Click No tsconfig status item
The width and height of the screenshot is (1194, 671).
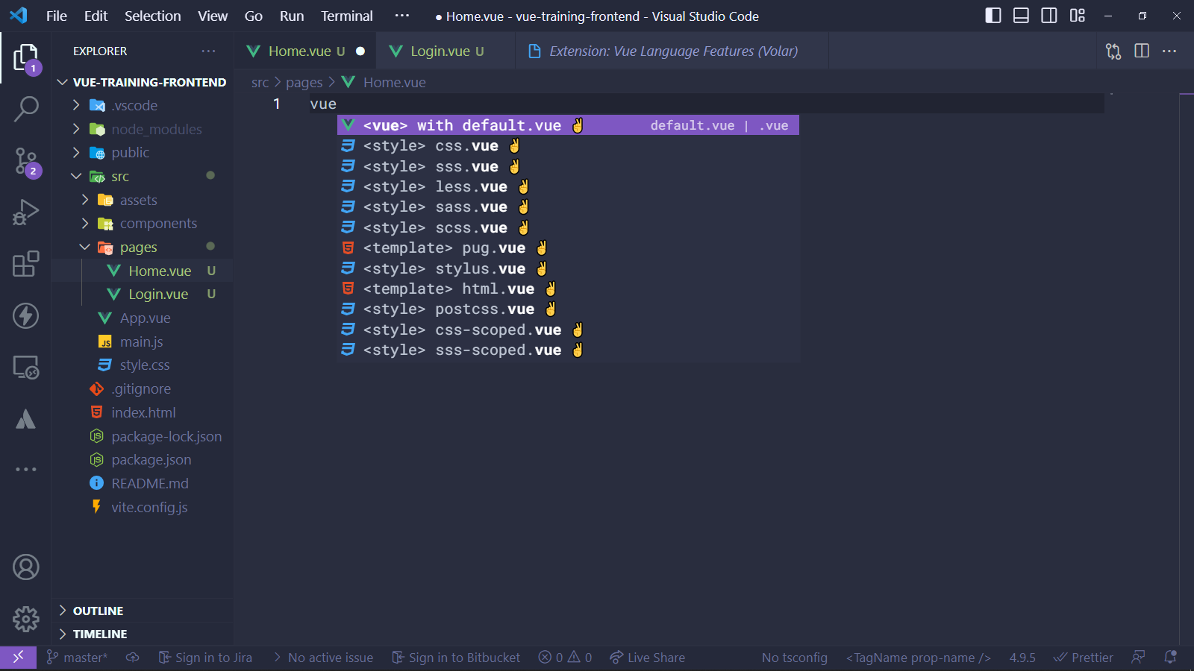tap(795, 658)
